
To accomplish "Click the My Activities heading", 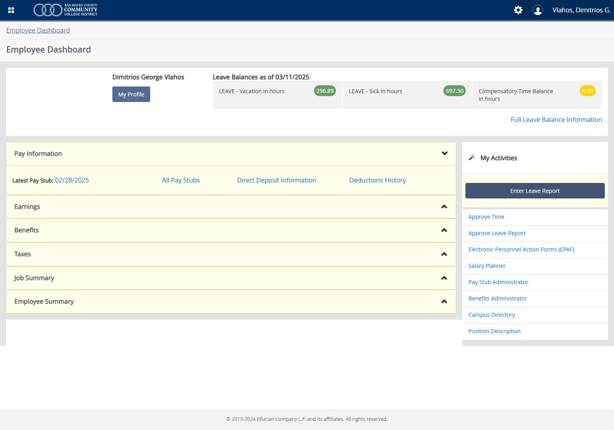I will click(498, 158).
